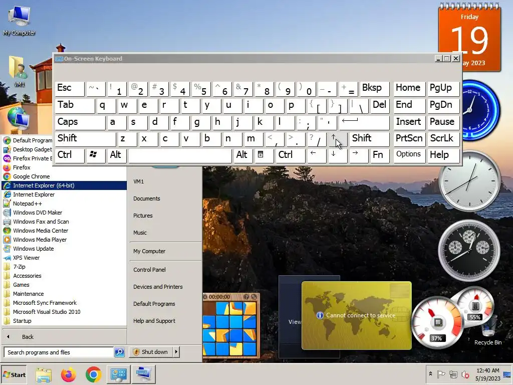Click the Action Center flag tray icon
Viewport: 513px width, 385px height.
pos(441,374)
